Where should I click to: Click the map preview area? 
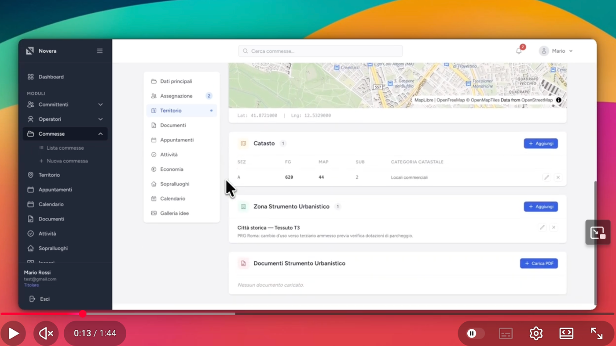pos(398,85)
